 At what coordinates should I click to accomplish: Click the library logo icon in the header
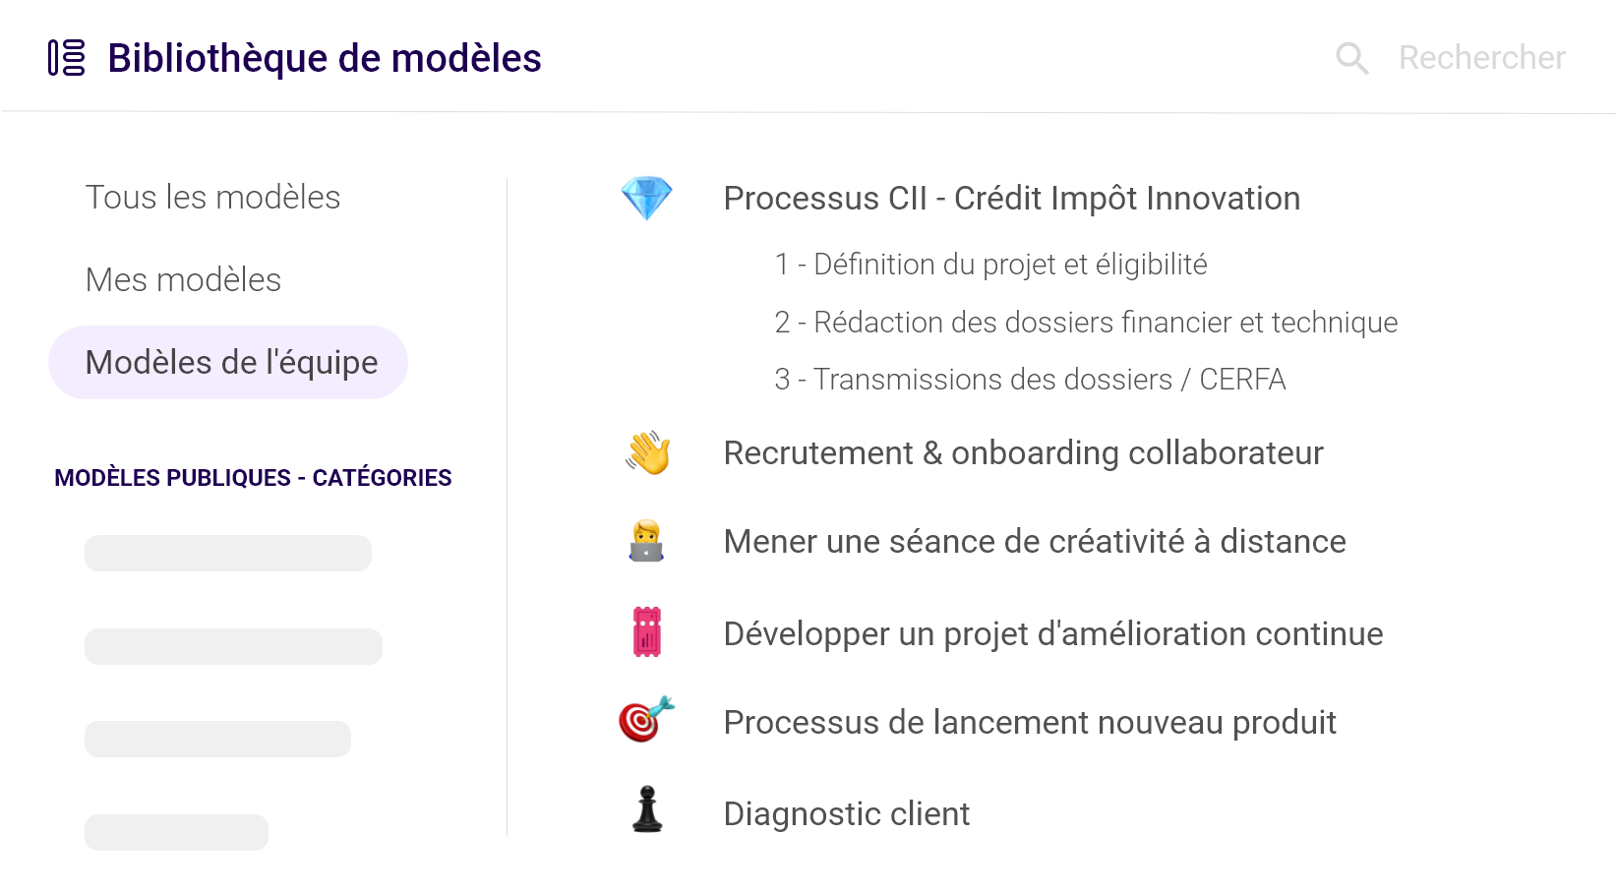click(65, 57)
